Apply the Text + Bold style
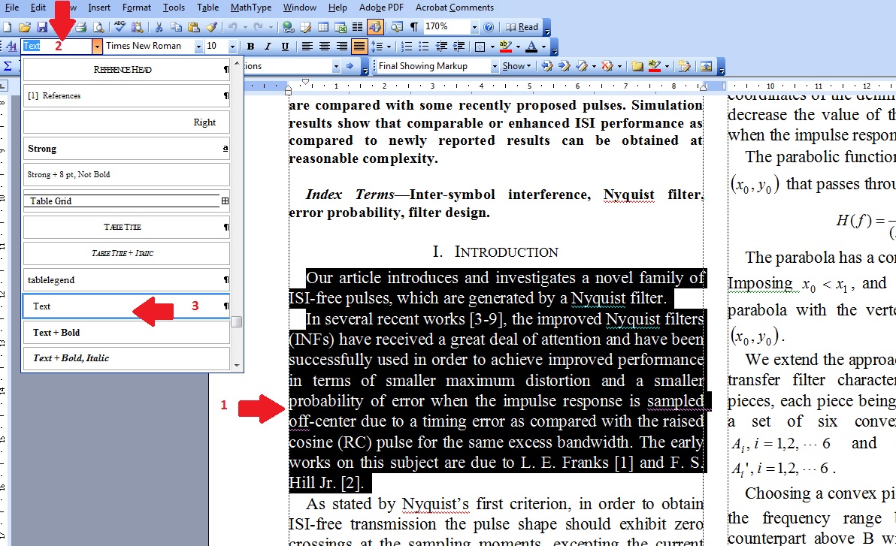 [x=126, y=333]
